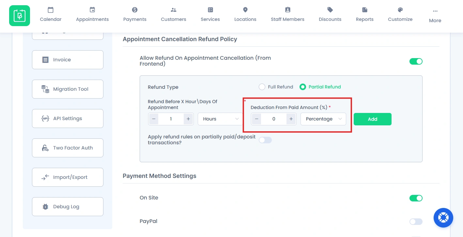Open the Appointments nav icon
Viewport: 463px width, 237px height.
[x=92, y=10]
